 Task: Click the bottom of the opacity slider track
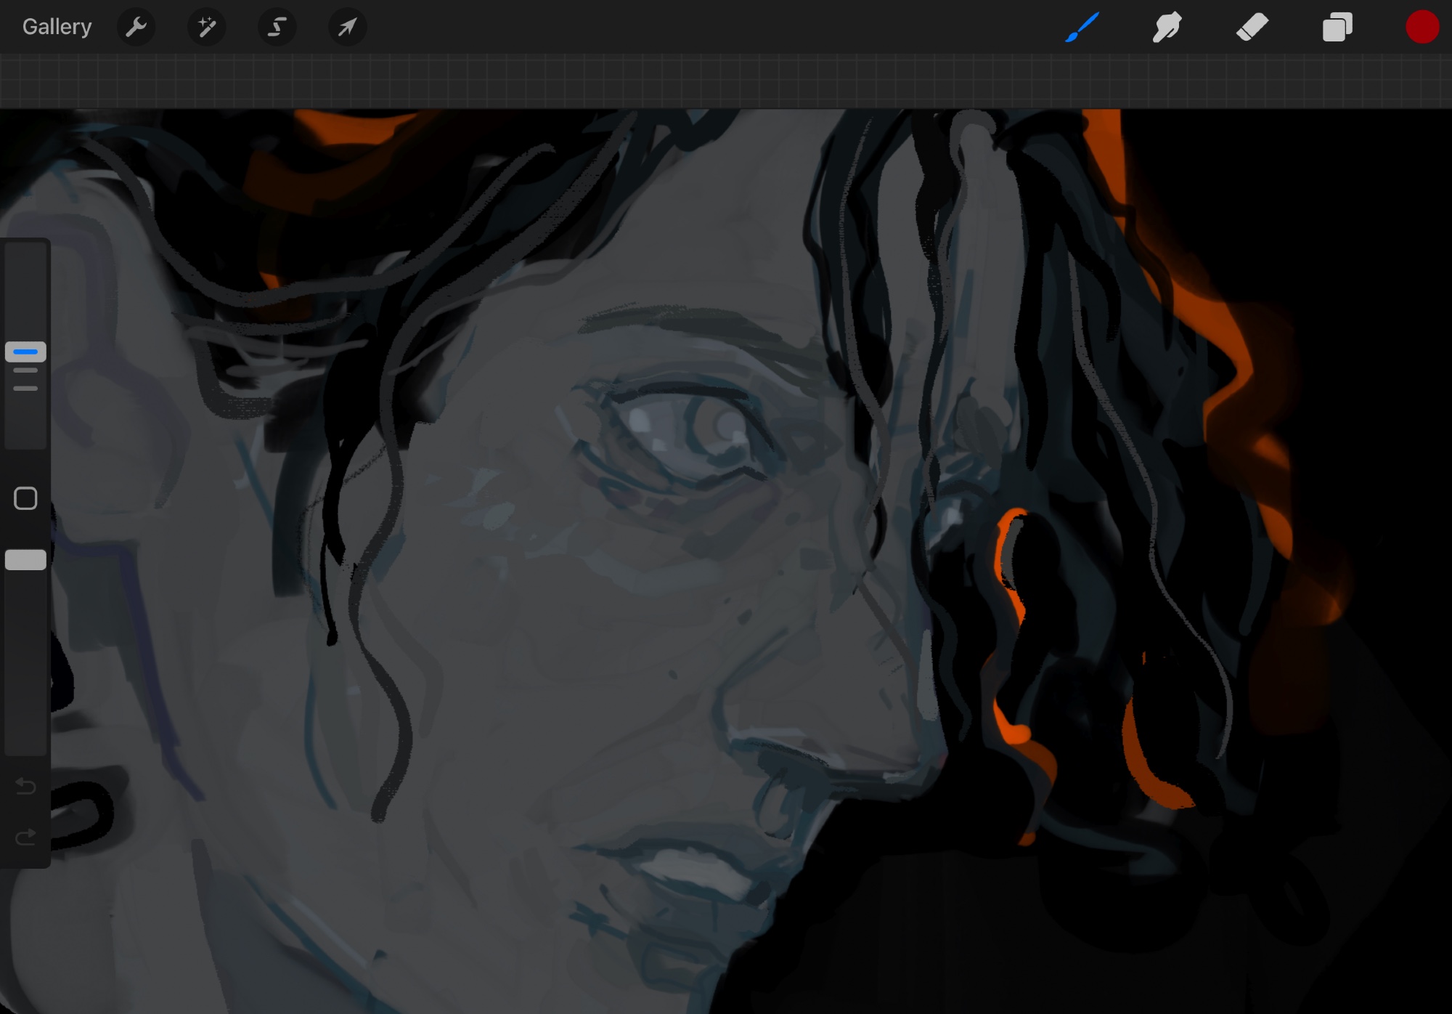(x=25, y=745)
